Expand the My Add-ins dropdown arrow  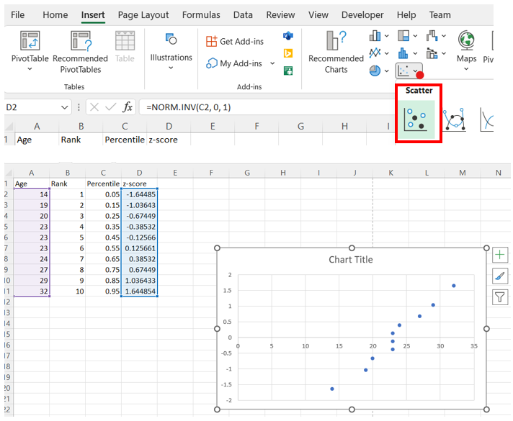point(272,63)
